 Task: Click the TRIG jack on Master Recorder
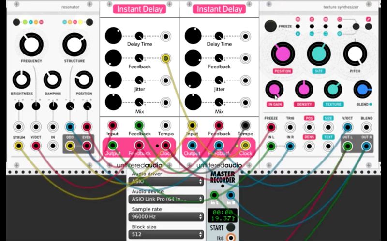point(231,237)
